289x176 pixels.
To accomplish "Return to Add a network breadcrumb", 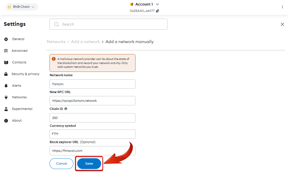I will [x=86, y=42].
